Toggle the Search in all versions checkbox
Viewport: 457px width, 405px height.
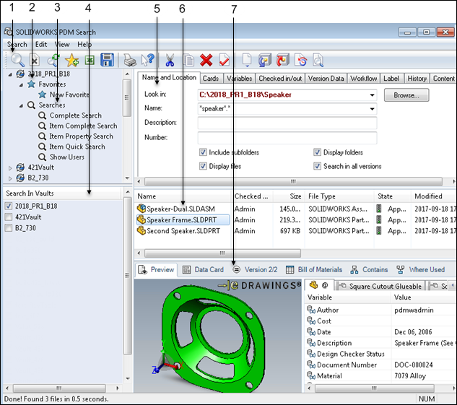318,166
